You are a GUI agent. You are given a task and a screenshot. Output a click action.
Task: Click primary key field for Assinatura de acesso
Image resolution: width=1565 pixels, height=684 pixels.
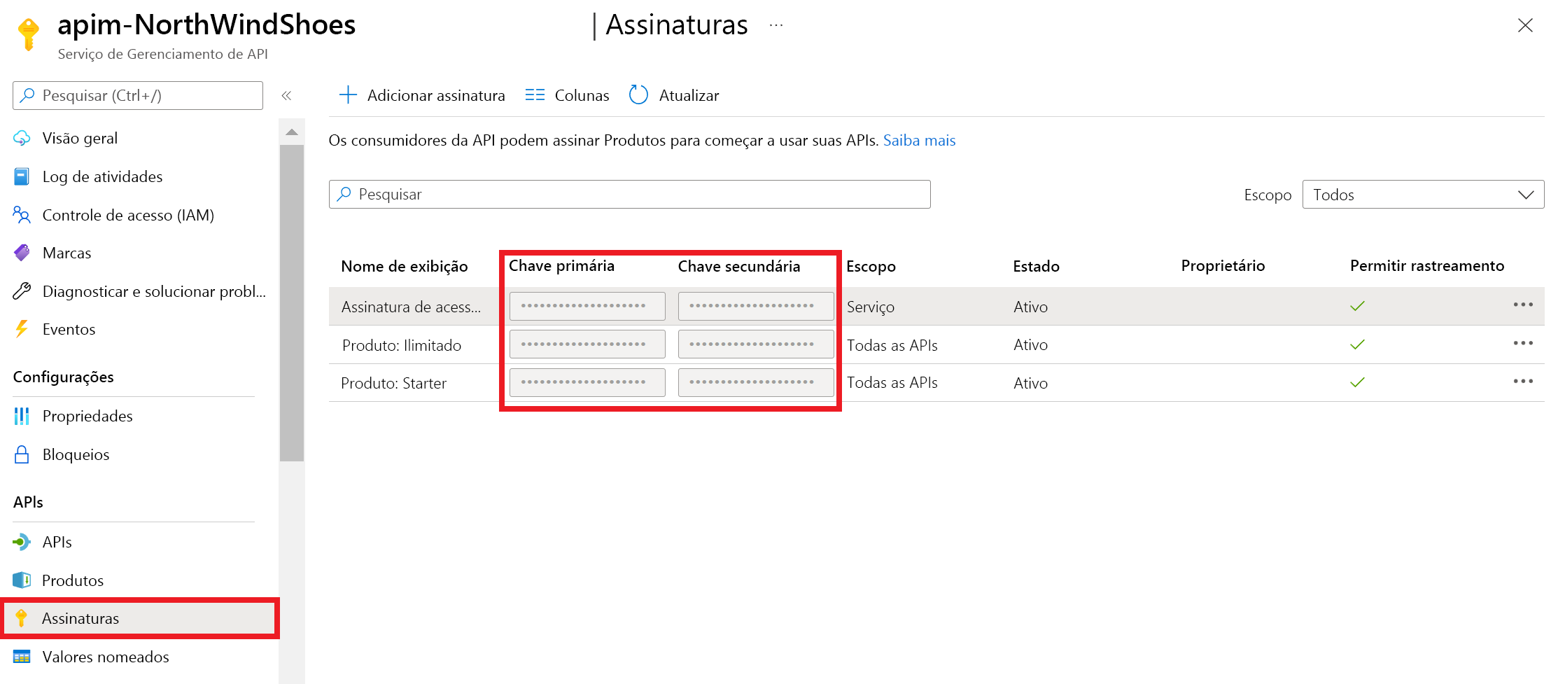(587, 306)
